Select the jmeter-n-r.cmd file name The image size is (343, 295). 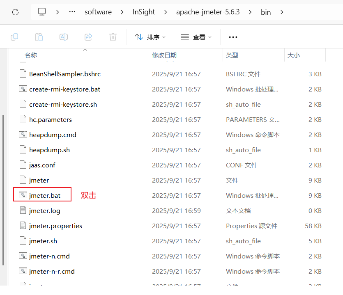[x=52, y=271]
